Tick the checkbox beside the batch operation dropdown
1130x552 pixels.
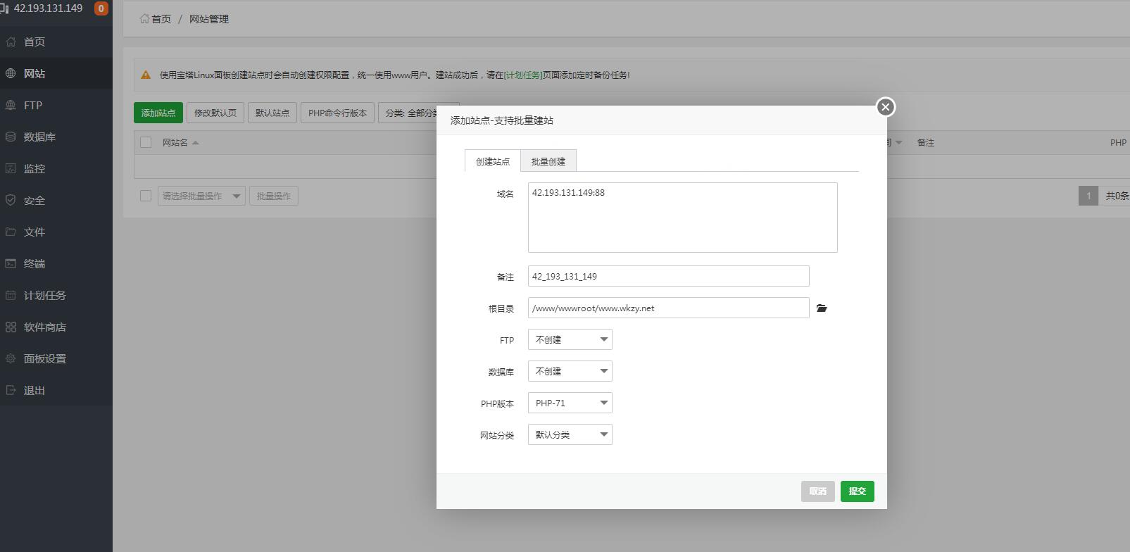[x=146, y=196]
